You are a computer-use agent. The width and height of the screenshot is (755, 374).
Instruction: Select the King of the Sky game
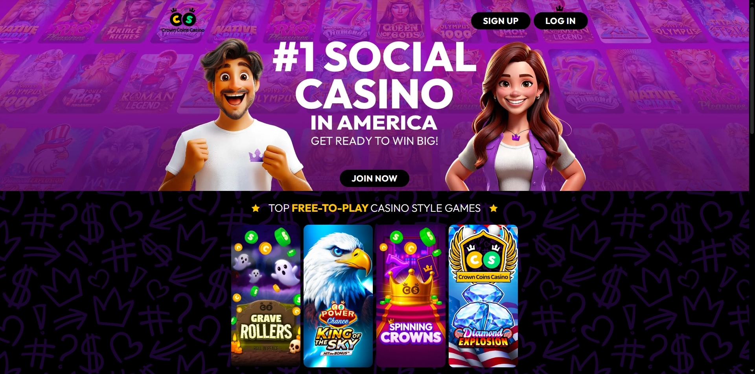(x=338, y=296)
